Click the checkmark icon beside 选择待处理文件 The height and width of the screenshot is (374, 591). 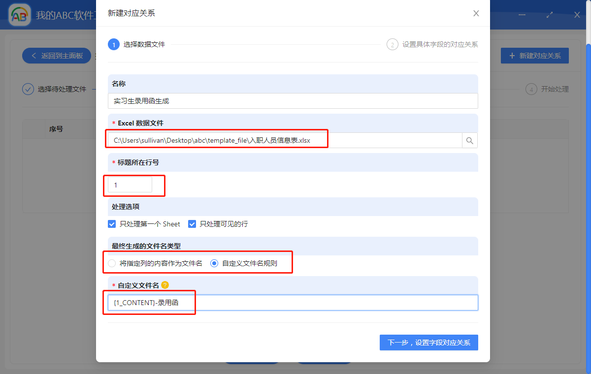click(x=28, y=89)
